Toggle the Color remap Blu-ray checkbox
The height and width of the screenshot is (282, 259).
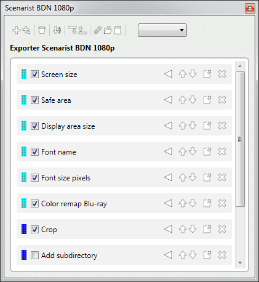(x=34, y=204)
